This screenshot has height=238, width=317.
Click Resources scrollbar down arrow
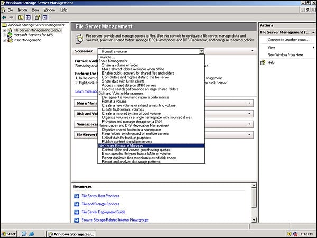coord(254,220)
